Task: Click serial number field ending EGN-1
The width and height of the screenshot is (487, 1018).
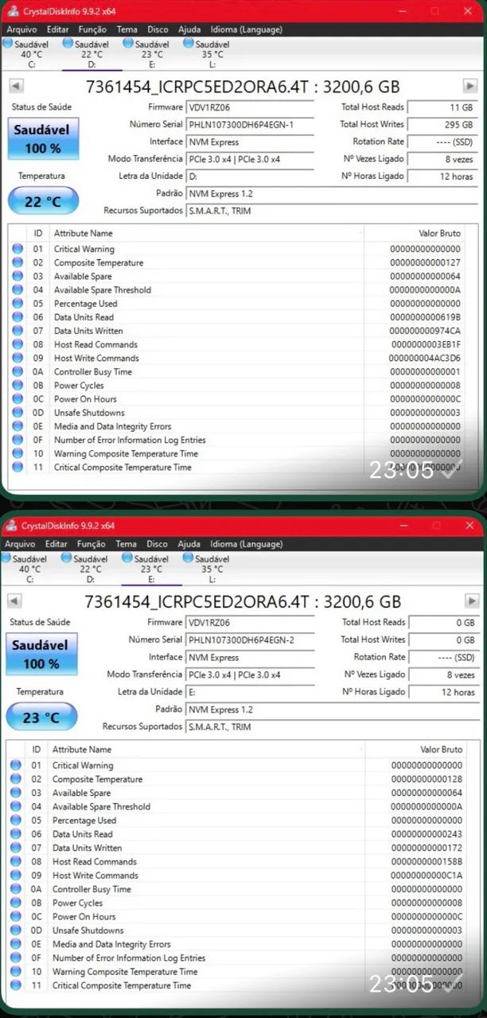Action: pos(250,125)
